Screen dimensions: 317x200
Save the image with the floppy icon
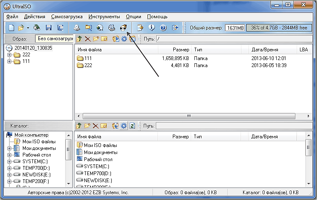click(x=49, y=28)
